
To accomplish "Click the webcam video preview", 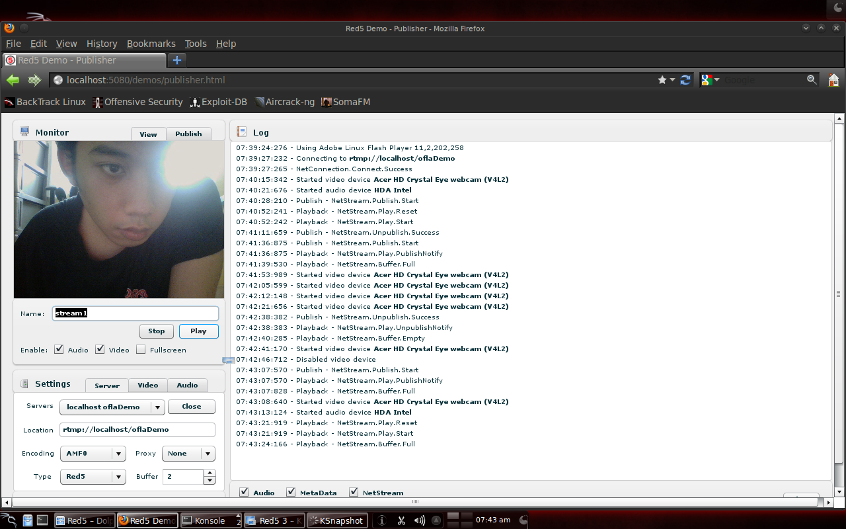I will pyautogui.click(x=119, y=220).
